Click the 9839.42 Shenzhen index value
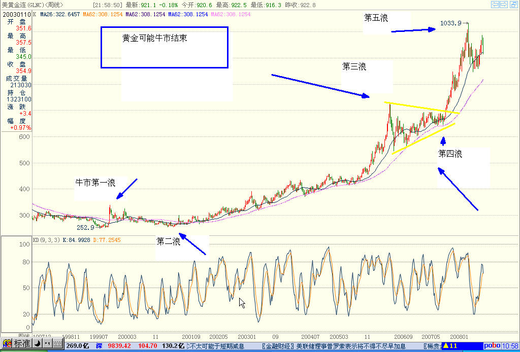The image size is (520, 352). (x=118, y=346)
